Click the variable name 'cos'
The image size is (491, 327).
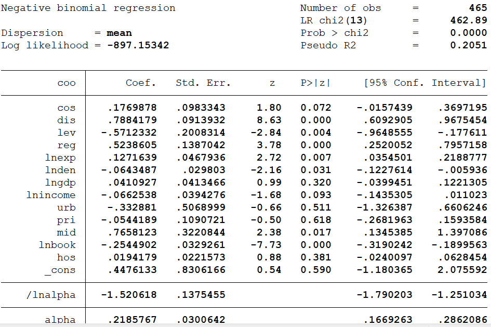click(67, 108)
